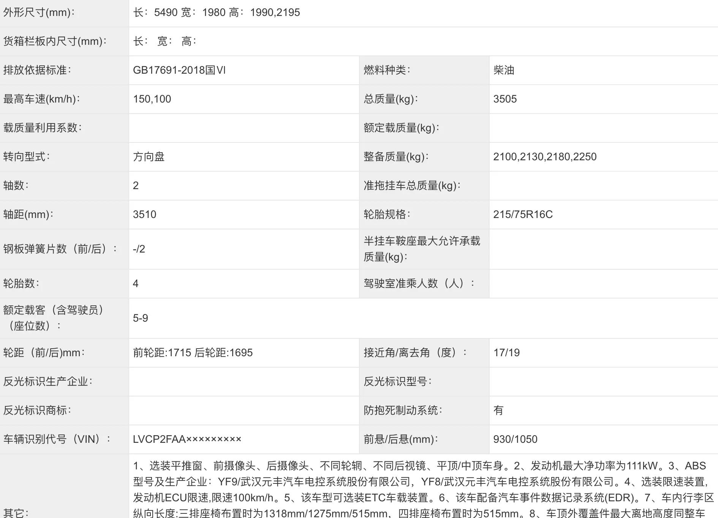Click the 燃料种类 label

click(387, 70)
